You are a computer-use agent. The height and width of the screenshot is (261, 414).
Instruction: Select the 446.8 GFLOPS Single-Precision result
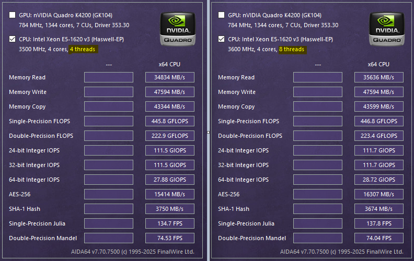tap(379, 121)
